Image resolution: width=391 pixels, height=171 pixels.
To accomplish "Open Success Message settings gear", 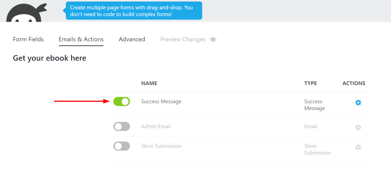I will coord(358,102).
